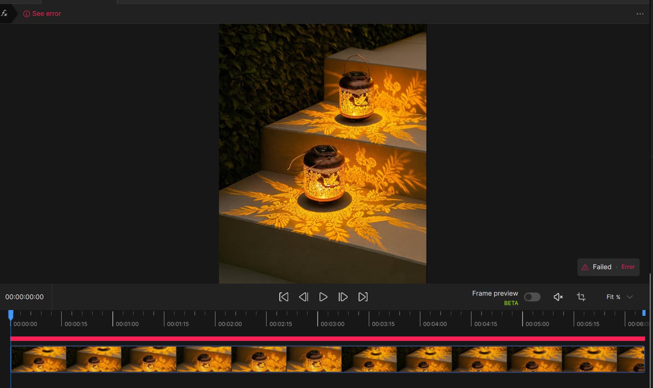Step forward one frame
The image size is (653, 388).
tap(343, 297)
